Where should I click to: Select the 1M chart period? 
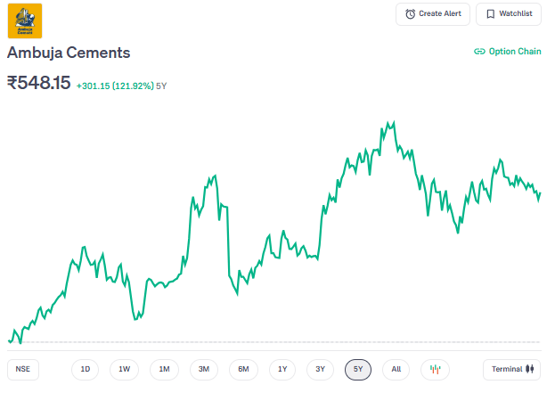pos(164,369)
